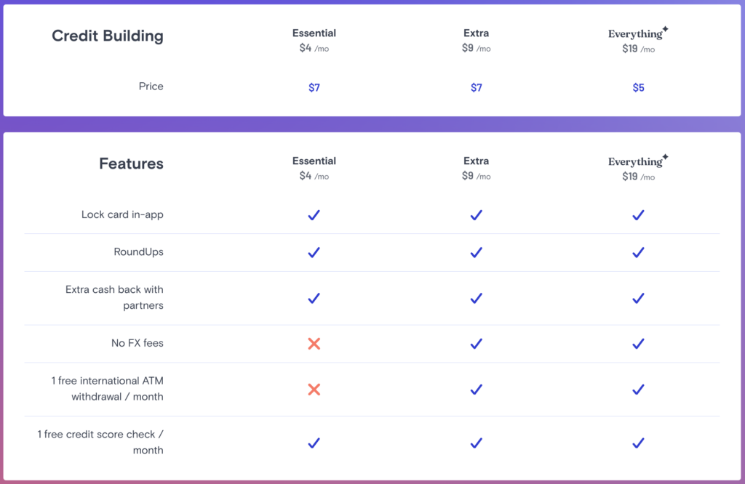
Task: Click the $7 Essential Credit Building price
Action: click(314, 88)
